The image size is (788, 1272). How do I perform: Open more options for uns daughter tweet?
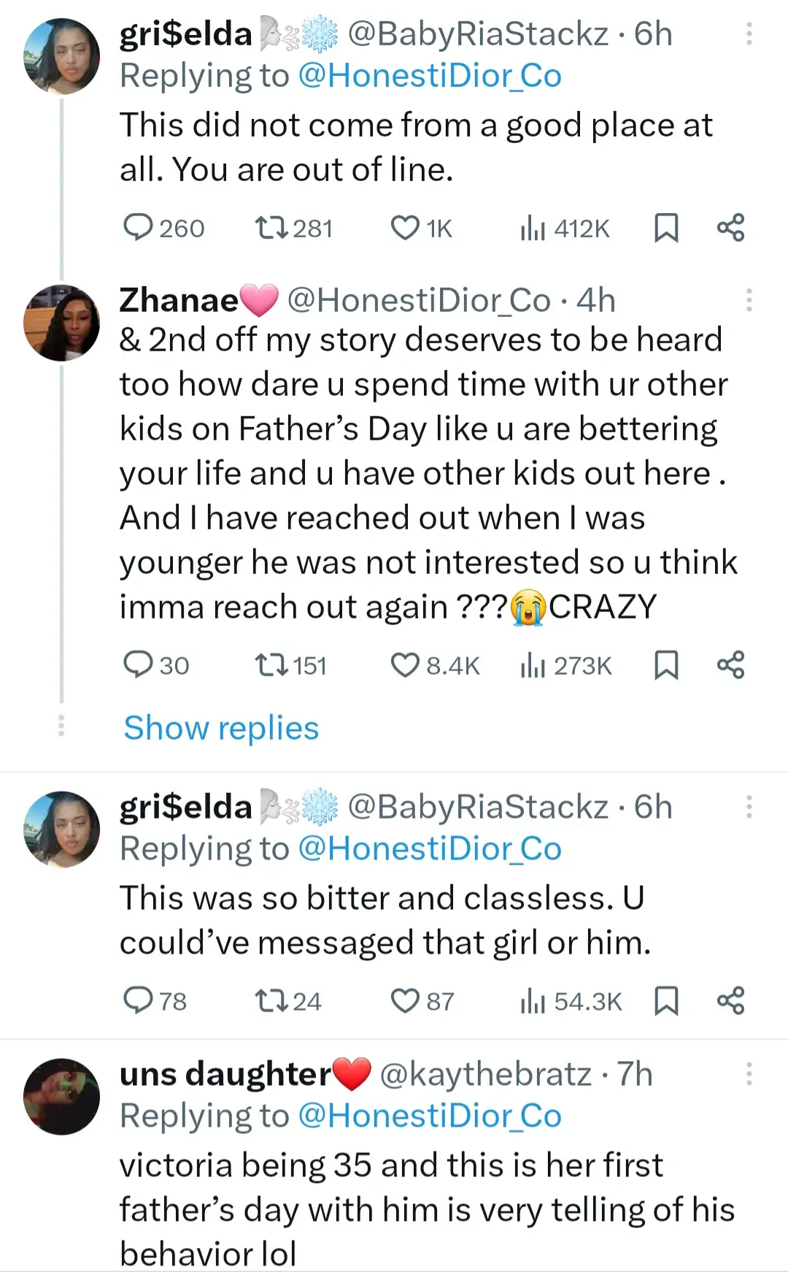(x=749, y=1074)
